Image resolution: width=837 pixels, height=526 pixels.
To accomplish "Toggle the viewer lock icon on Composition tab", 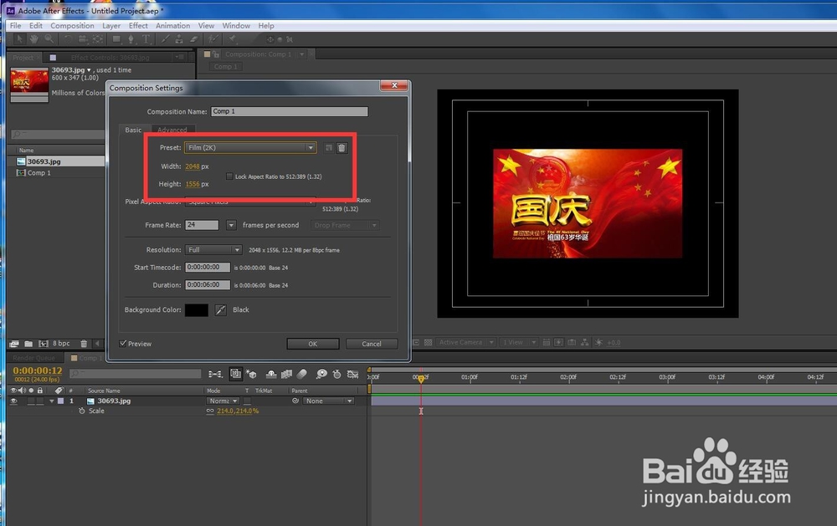I will point(216,54).
